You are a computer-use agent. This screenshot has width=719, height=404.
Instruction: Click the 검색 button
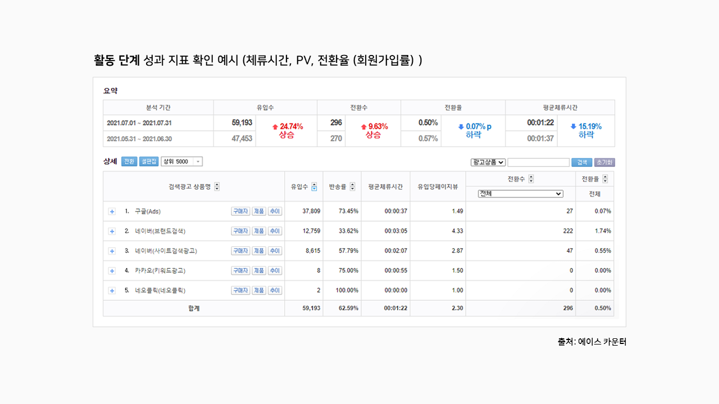[x=582, y=162]
